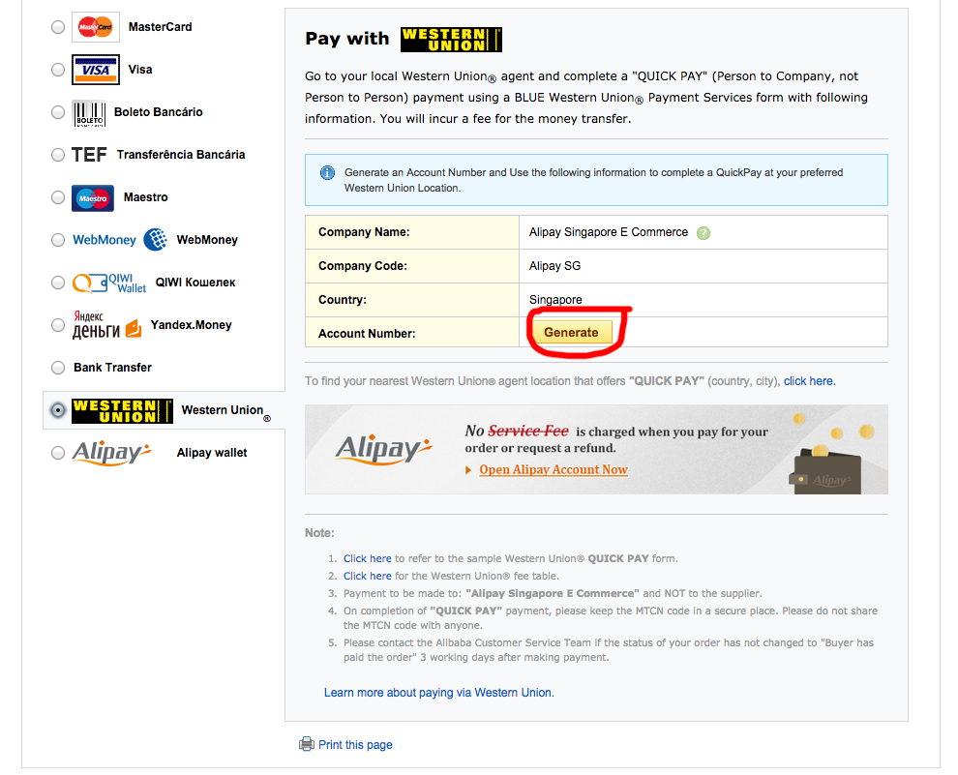Image resolution: width=958 pixels, height=775 pixels.
Task: Click the 'Alipay SG' company code value
Action: (x=554, y=266)
